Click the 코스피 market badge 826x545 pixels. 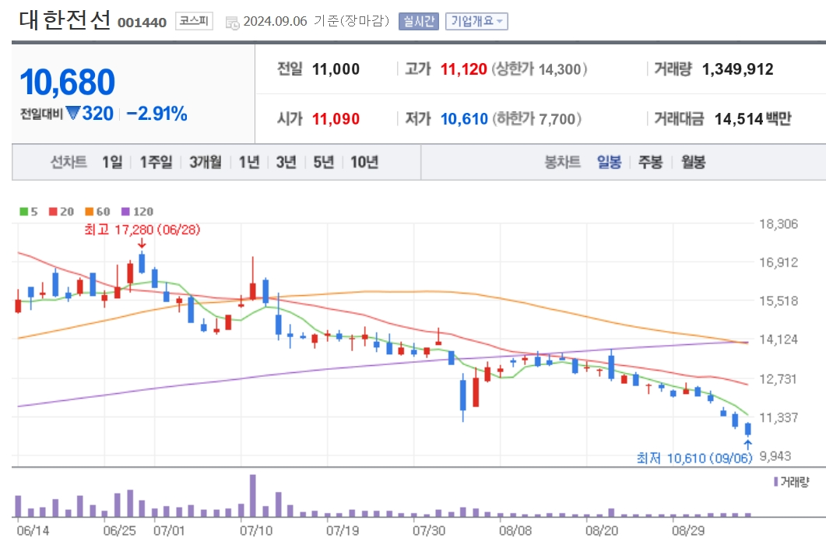pos(195,21)
